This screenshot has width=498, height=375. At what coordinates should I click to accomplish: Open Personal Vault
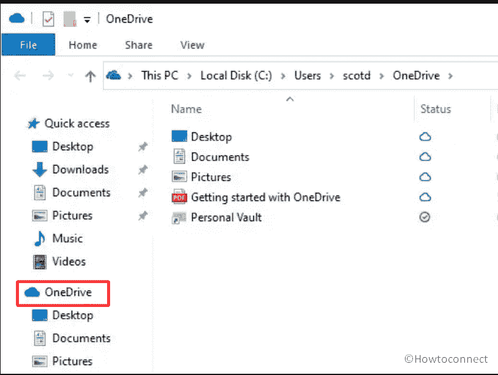[x=226, y=217]
